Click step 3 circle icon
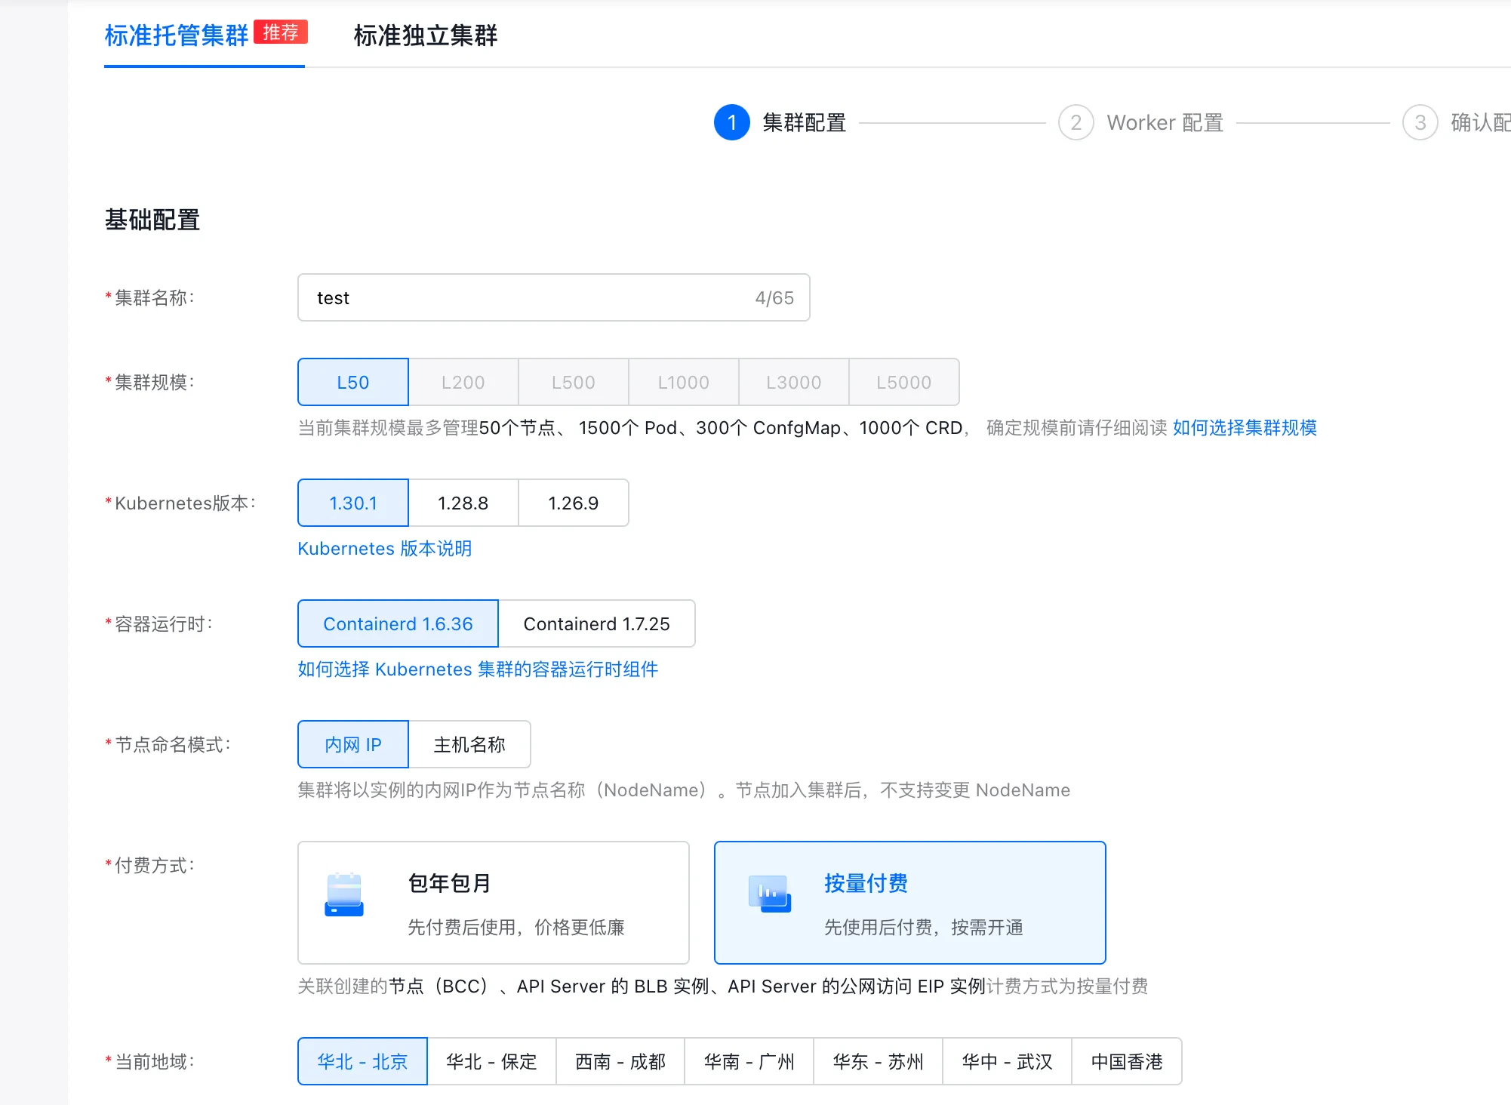Screen dimensions: 1511x1105 pos(1420,122)
